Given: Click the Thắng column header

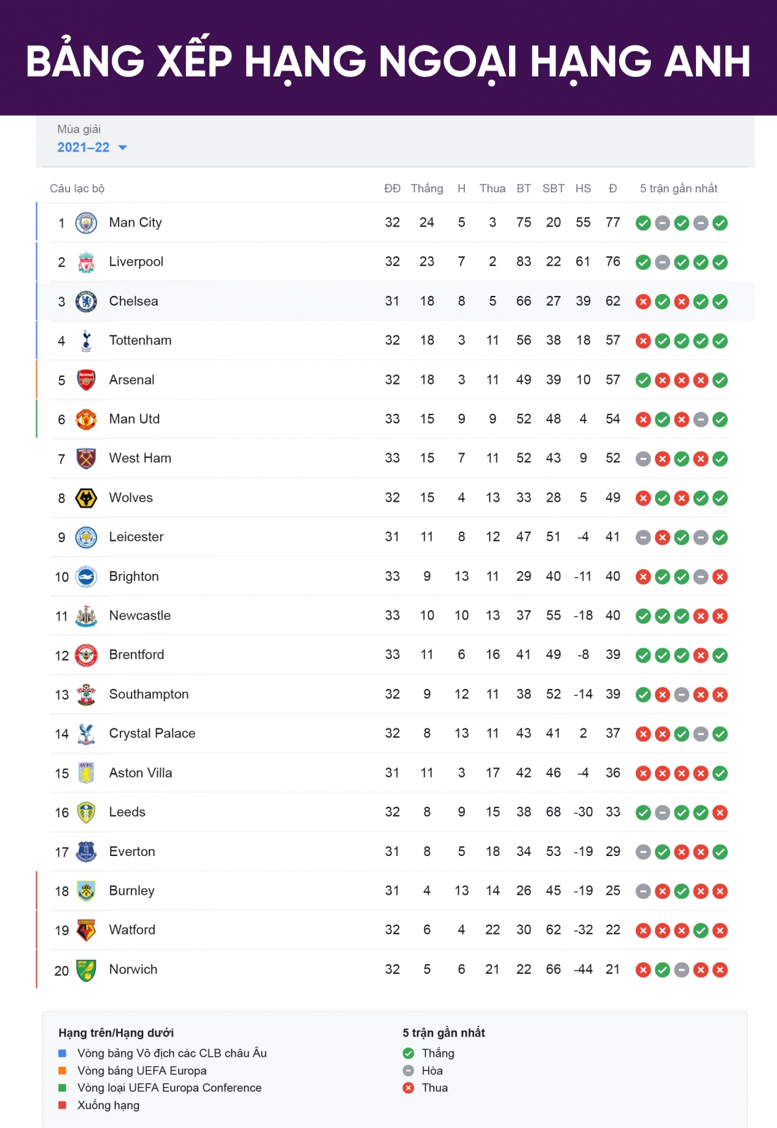Looking at the screenshot, I should tap(427, 188).
